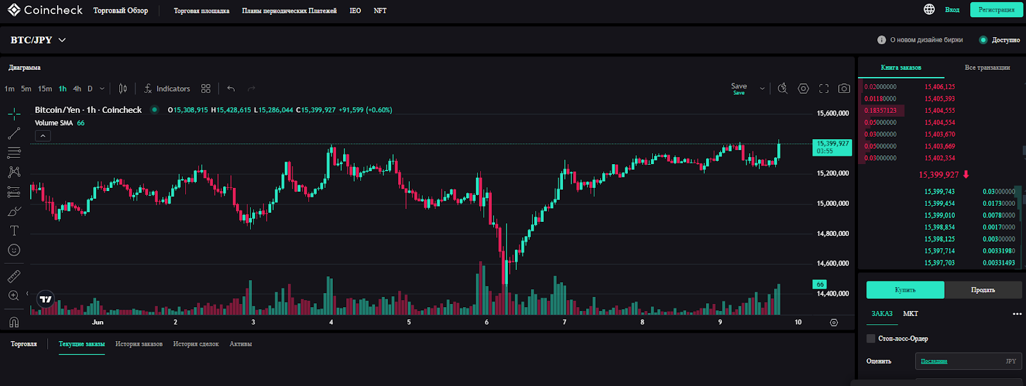Select the trend line drawing tool

14,133
